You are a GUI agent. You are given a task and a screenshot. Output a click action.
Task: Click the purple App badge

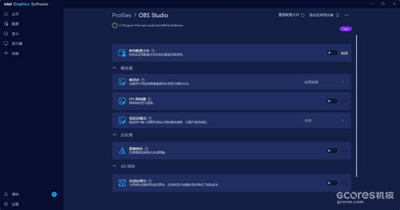345,29
